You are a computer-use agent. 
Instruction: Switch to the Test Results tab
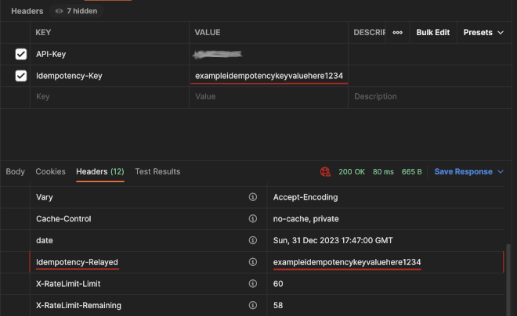[x=157, y=171]
